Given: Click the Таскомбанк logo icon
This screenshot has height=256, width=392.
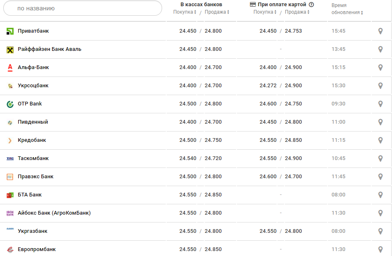Looking at the screenshot, I should 10,158.
